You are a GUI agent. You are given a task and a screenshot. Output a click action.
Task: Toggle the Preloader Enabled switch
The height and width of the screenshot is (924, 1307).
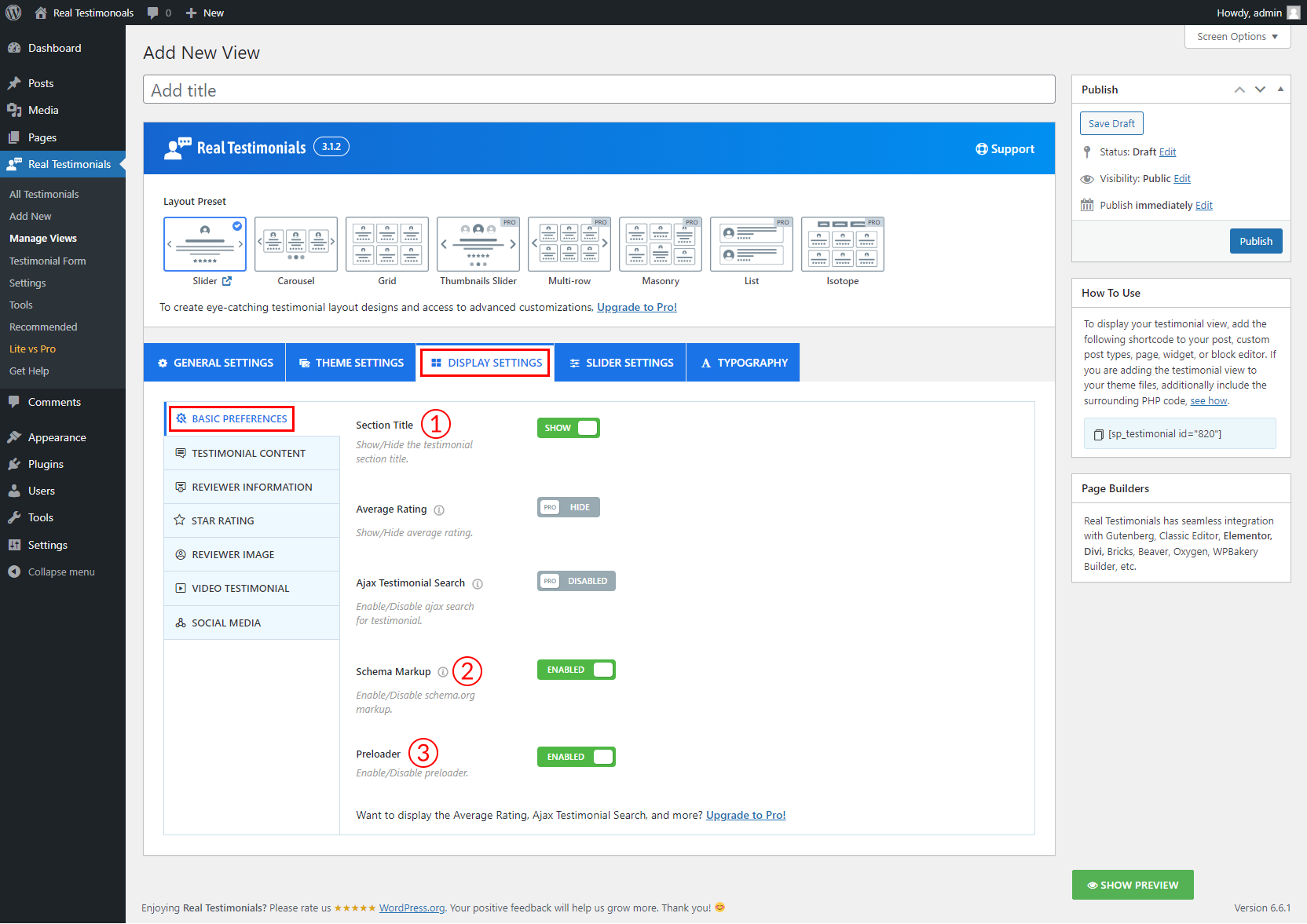pos(577,757)
